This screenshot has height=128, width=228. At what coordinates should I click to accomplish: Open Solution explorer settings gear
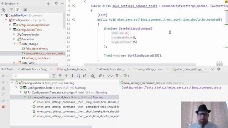click(56, 3)
